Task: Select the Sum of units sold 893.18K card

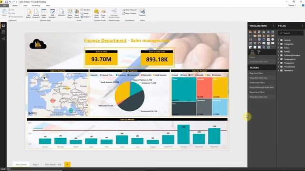Action: tap(157, 58)
